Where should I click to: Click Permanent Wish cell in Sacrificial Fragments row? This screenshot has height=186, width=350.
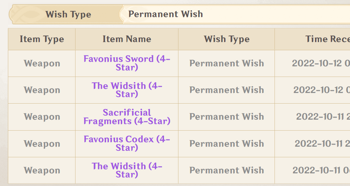tap(226, 117)
